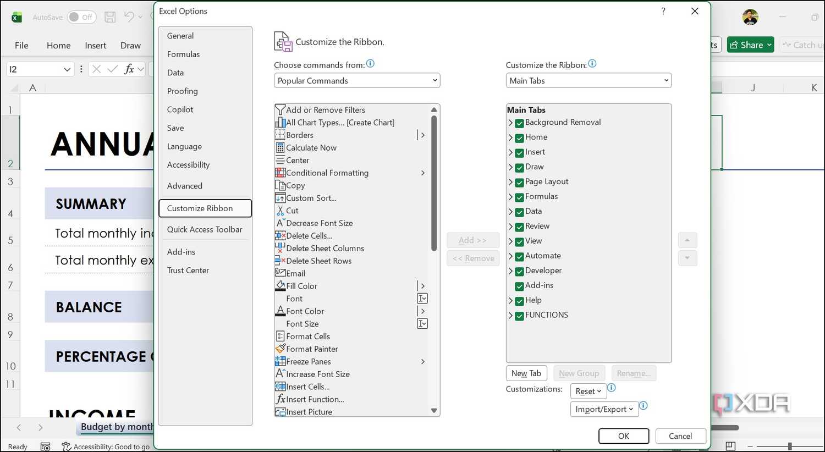Click the Excel zoom slider in status bar
825x452 pixels.
[789, 446]
